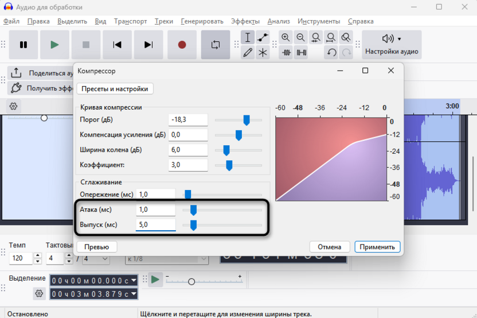Open the Настройки аудио dropdown
Image resolution: width=477 pixels, height=318 pixels.
[392, 45]
